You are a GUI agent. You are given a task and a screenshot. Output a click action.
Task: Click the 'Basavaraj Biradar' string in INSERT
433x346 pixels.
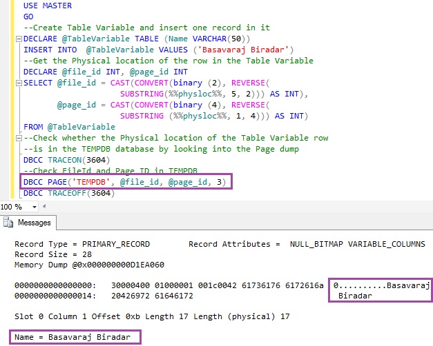pyautogui.click(x=243, y=50)
